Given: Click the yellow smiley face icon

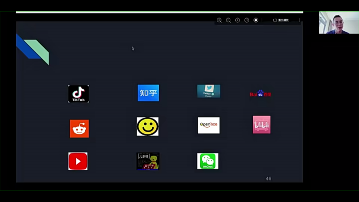Looking at the screenshot, I should 148,127.
